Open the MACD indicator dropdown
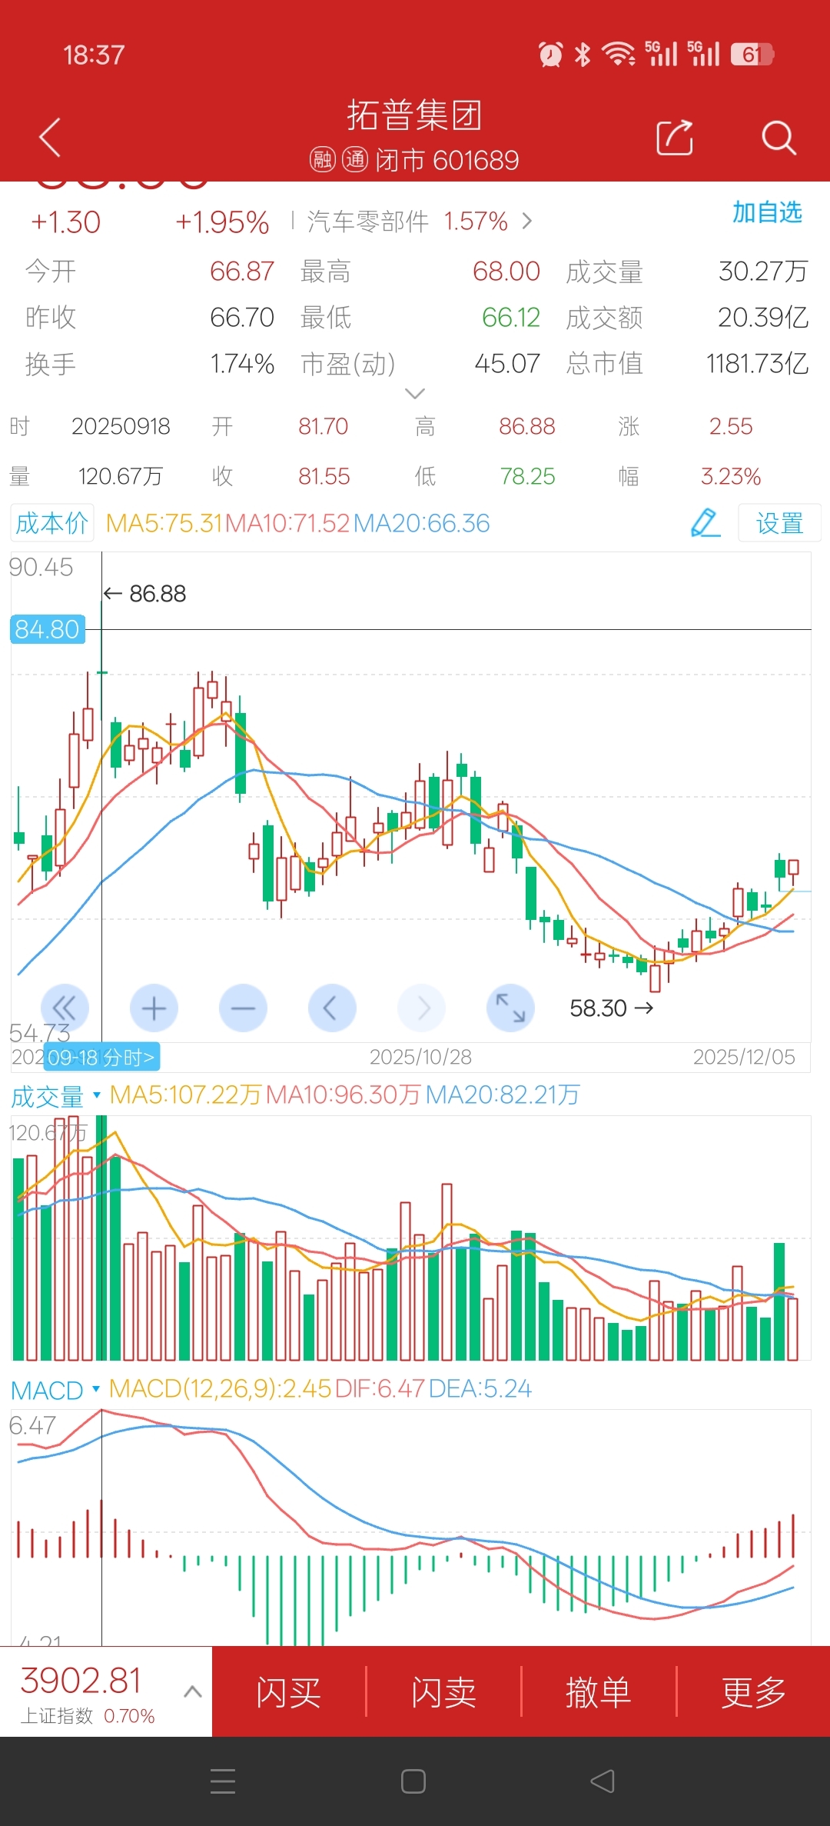Screen dimensions: 830x1826 pos(96,1388)
